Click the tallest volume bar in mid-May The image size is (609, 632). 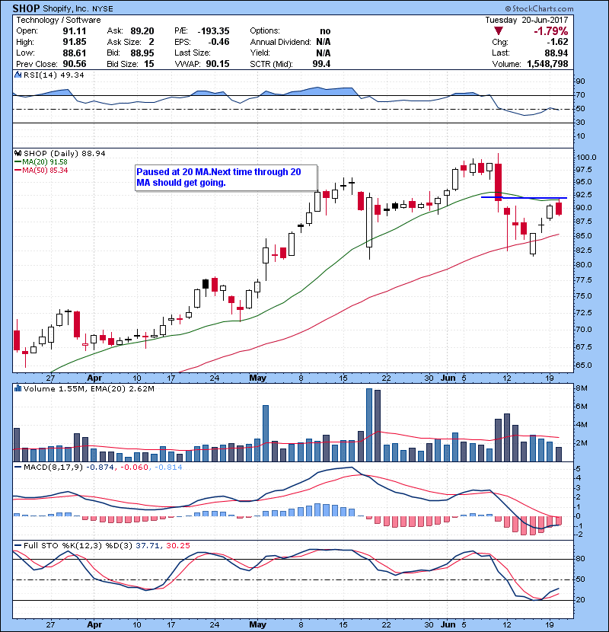pos(369,425)
